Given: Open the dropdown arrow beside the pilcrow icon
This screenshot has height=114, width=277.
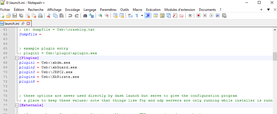Looking at the screenshot, I should pyautogui.click(x=142, y=16).
